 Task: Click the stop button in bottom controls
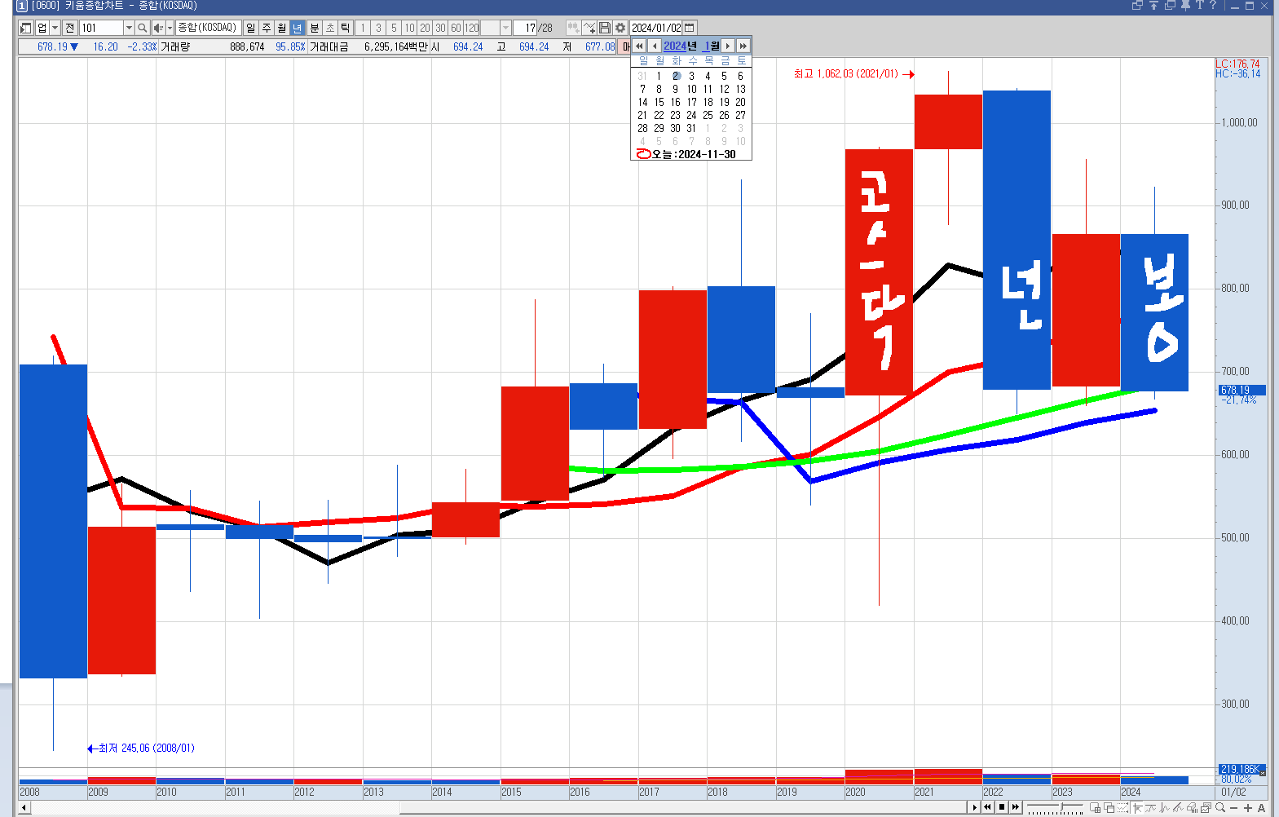point(1002,807)
